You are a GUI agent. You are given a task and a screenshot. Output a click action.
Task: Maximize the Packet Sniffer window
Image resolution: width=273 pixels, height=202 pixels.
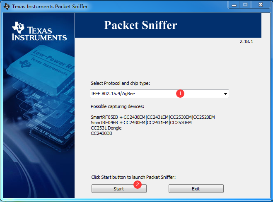tap(245, 5)
